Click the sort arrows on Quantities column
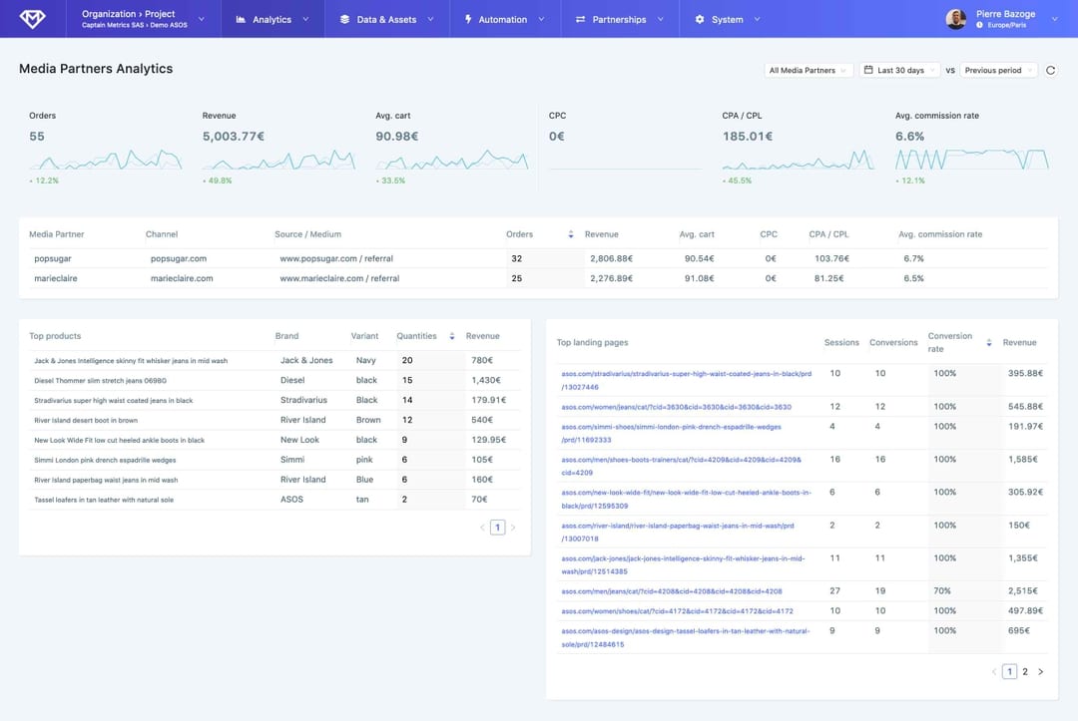1078x721 pixels. [x=451, y=336]
